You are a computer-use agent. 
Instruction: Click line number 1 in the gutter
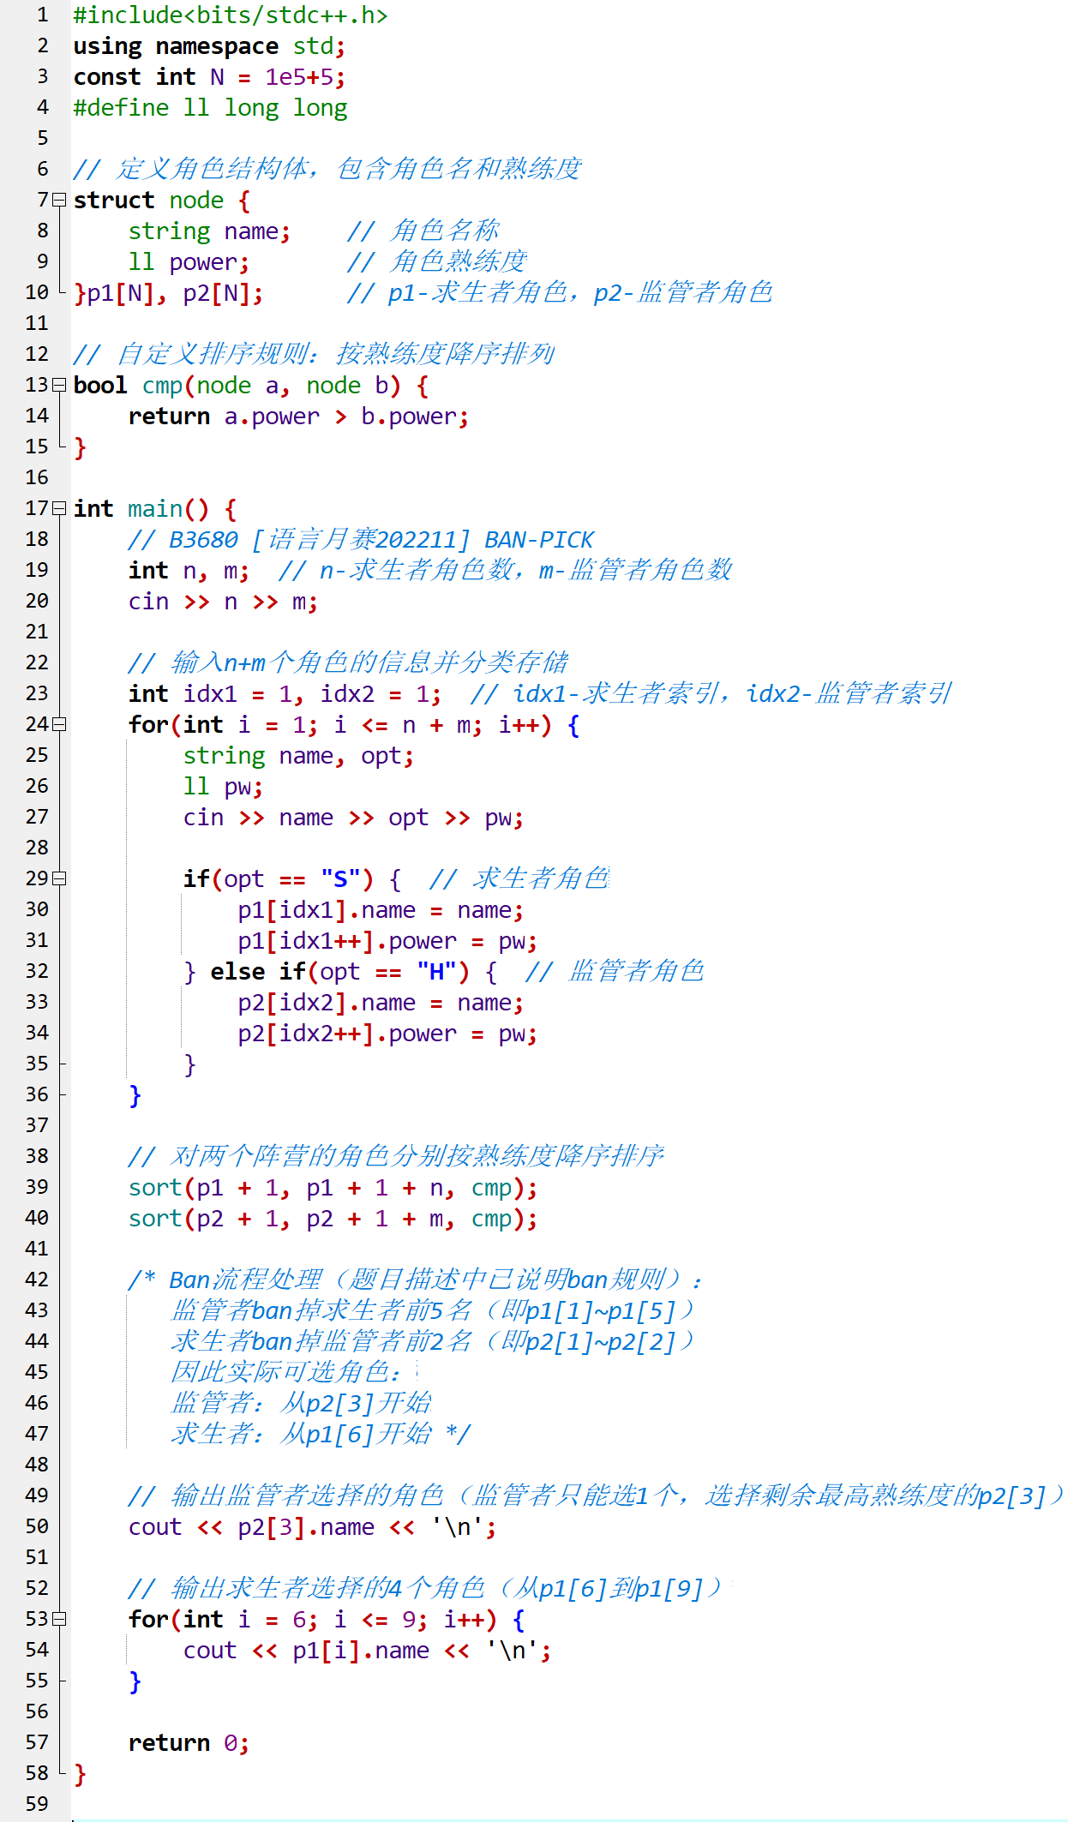[x=43, y=15]
